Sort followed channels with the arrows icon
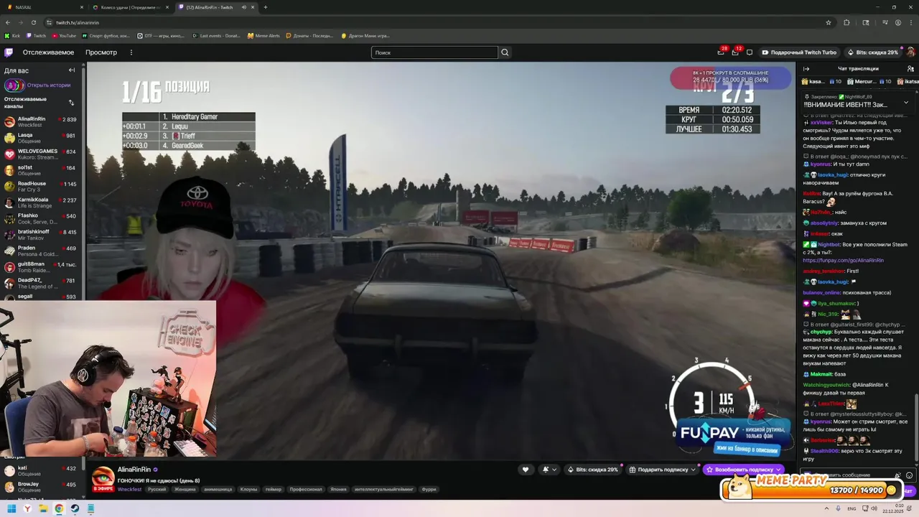 71,103
